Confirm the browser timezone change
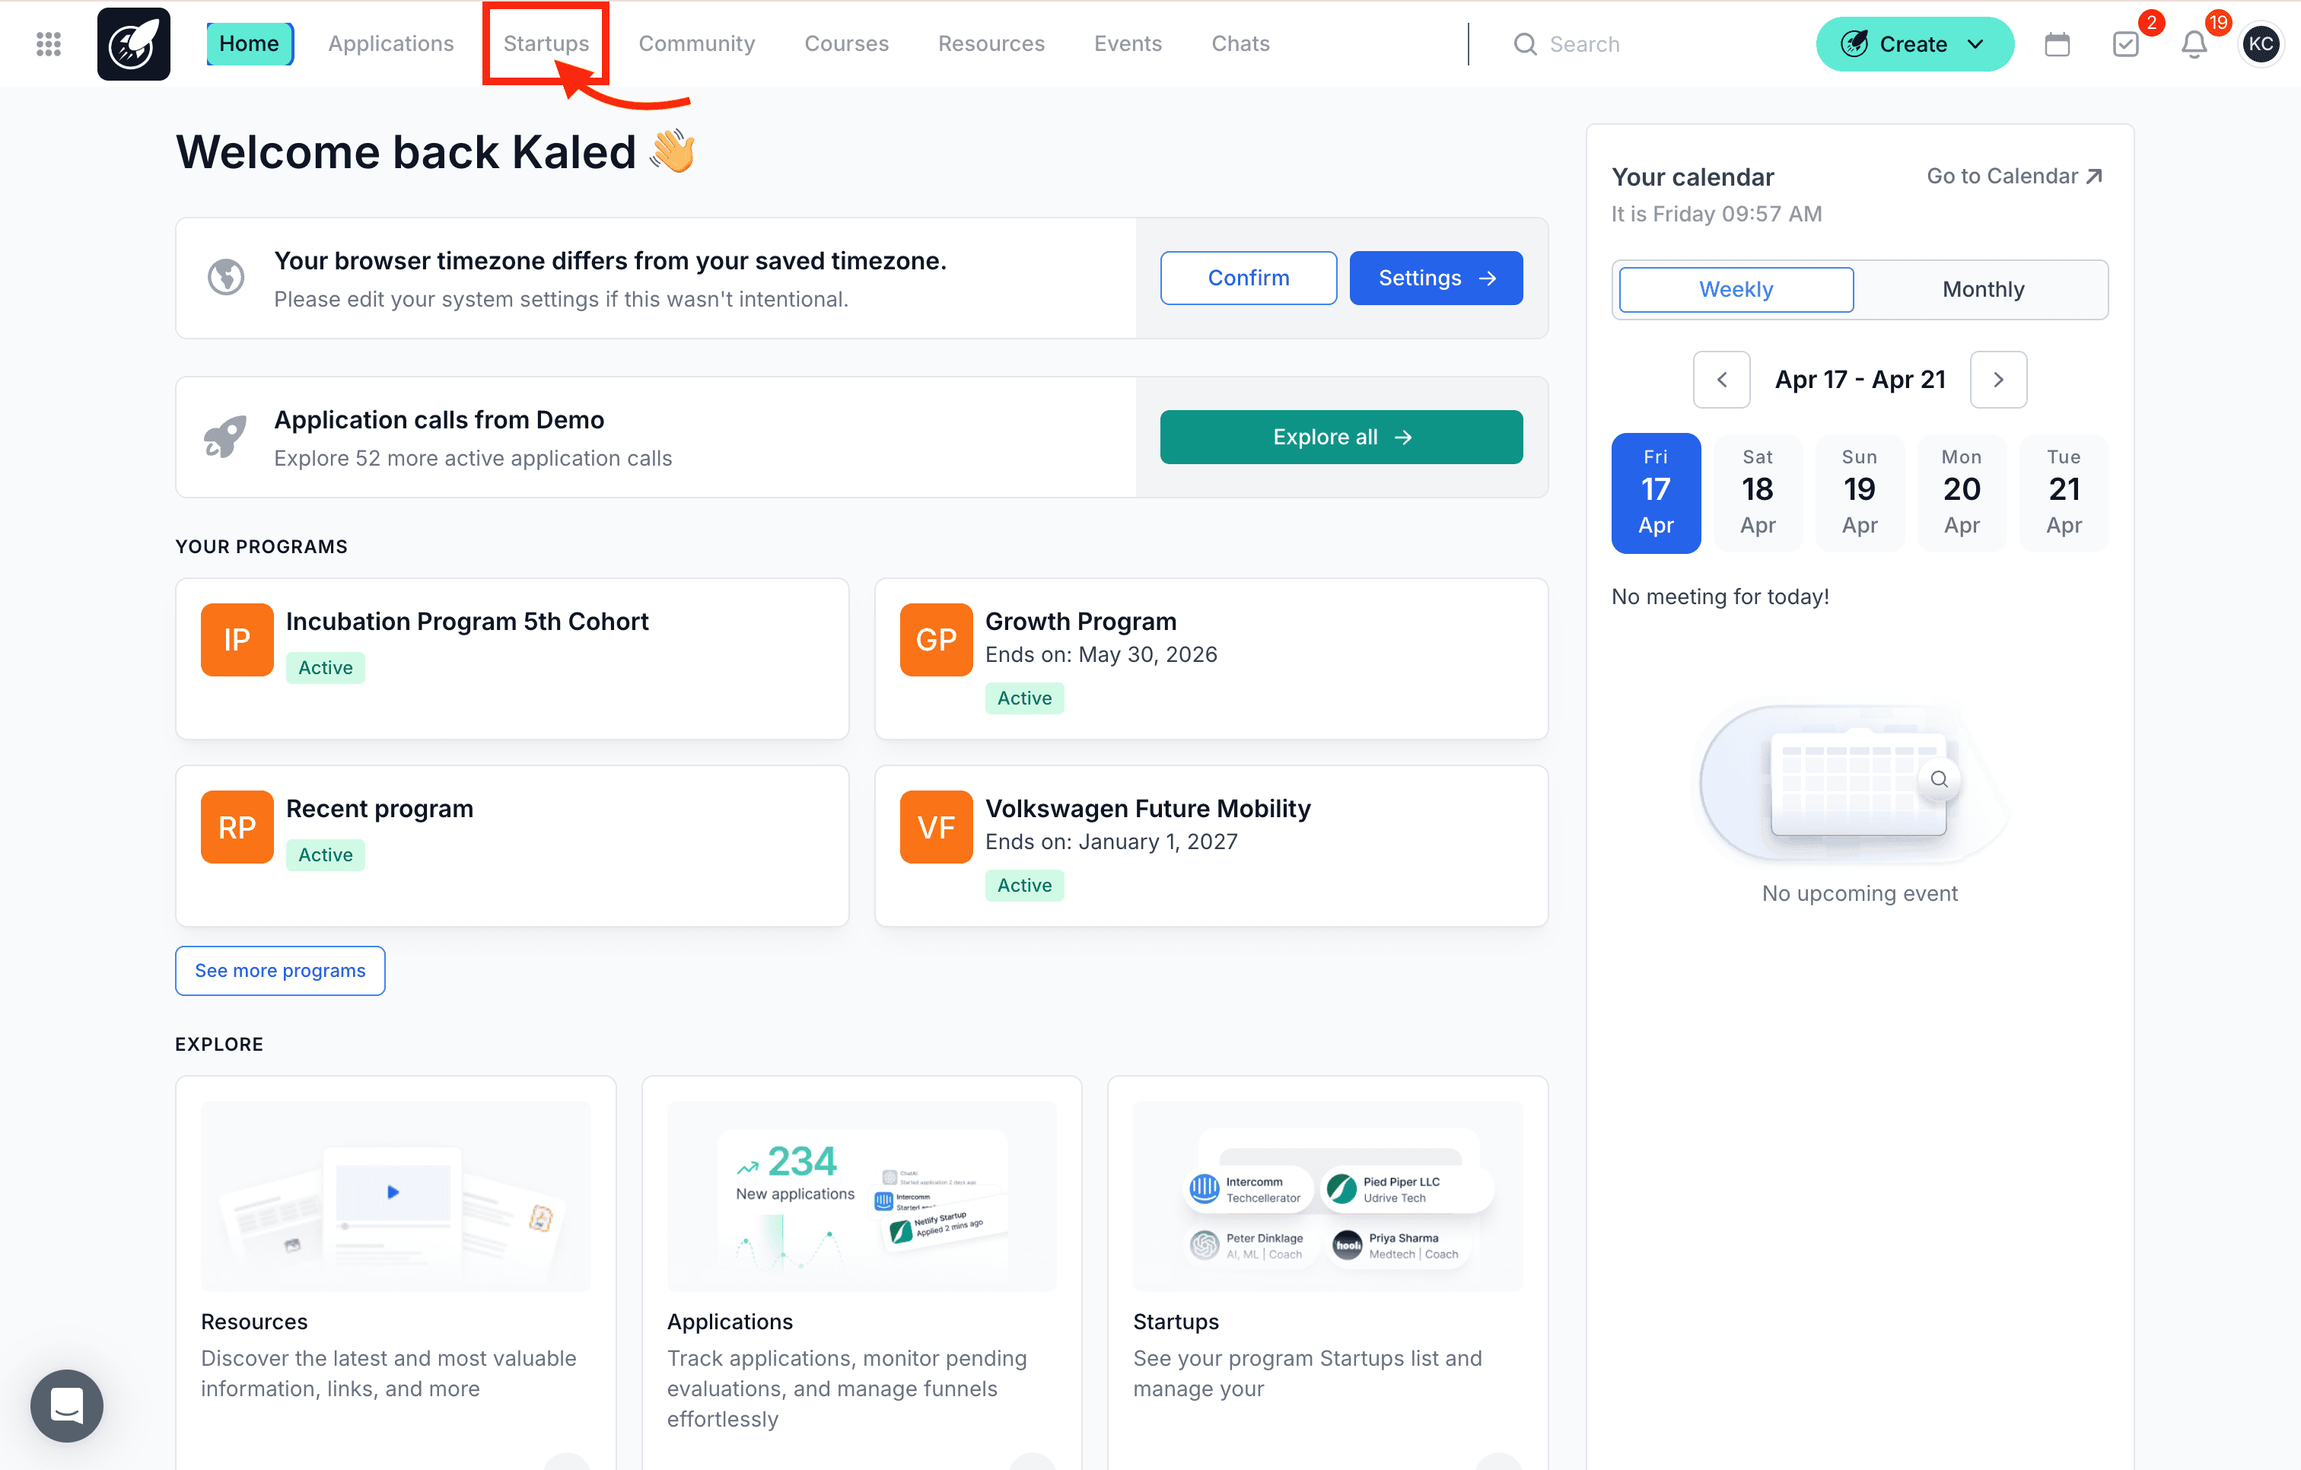The height and width of the screenshot is (1470, 2301). (1248, 278)
